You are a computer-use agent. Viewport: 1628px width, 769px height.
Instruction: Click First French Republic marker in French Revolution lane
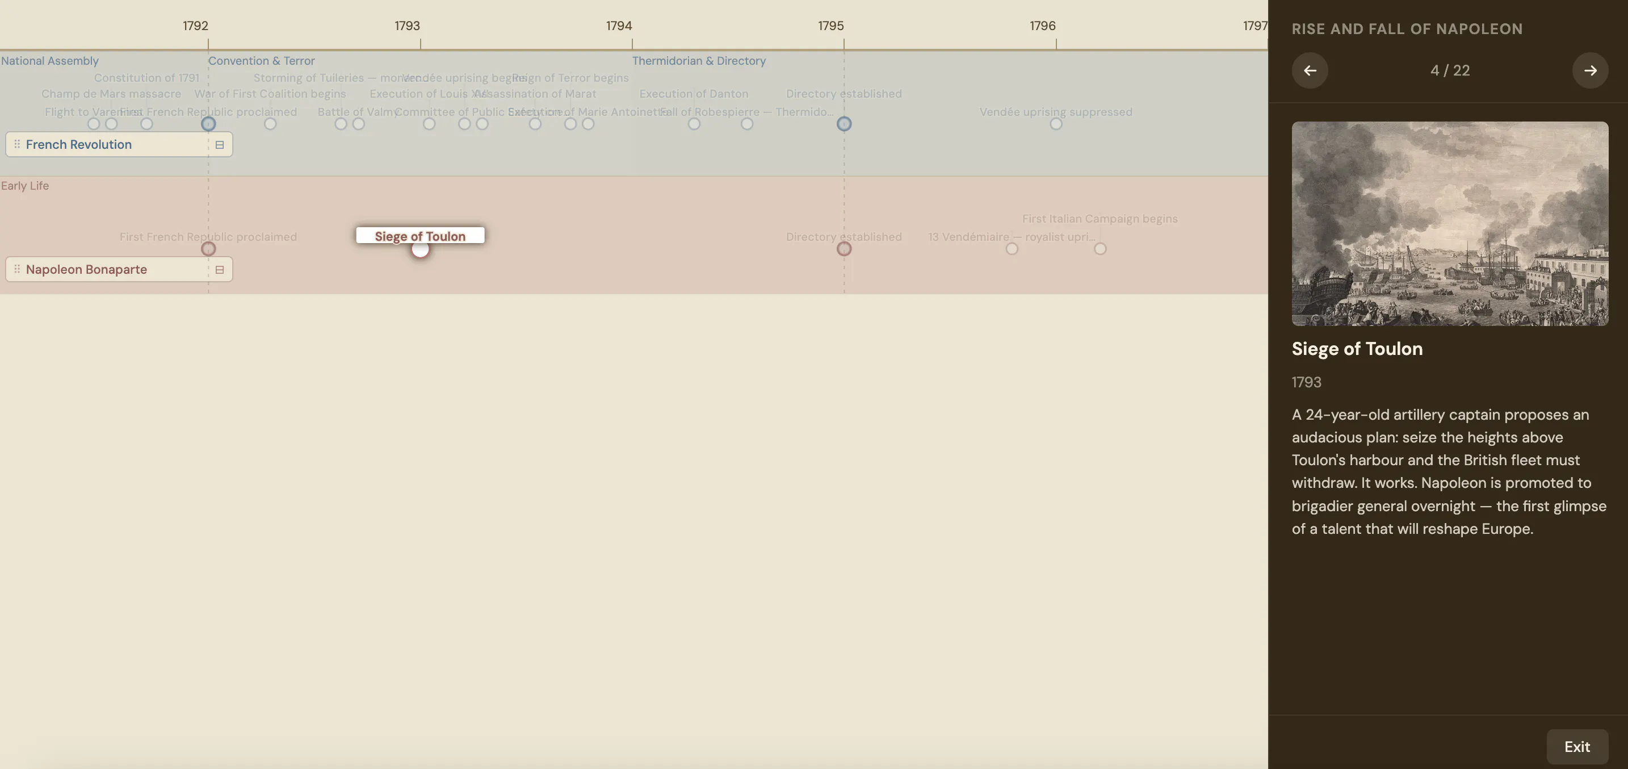pos(208,124)
